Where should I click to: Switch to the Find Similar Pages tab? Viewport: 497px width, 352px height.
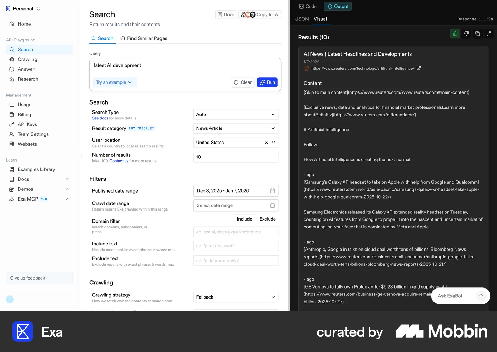pos(144,38)
